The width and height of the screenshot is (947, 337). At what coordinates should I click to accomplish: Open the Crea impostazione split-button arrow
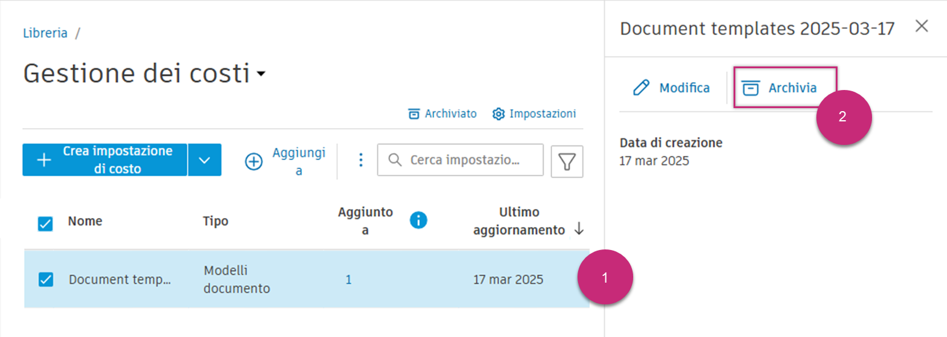(204, 160)
